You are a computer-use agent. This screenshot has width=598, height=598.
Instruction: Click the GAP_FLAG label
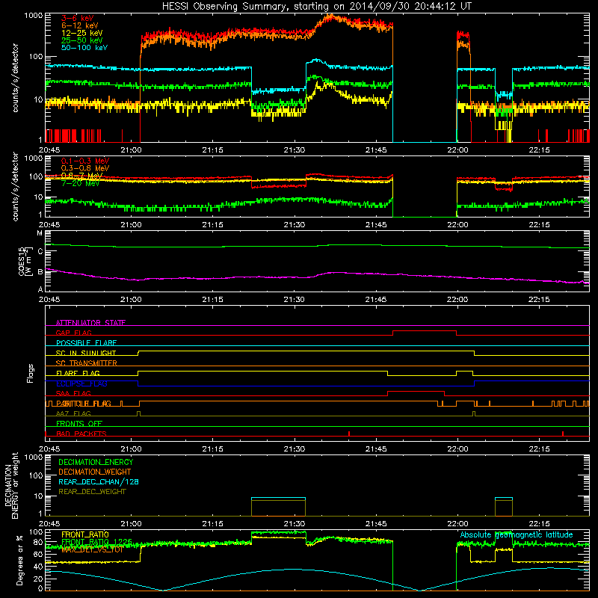pos(73,333)
